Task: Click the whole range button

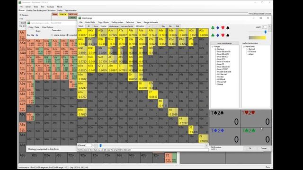Action: [114, 26]
